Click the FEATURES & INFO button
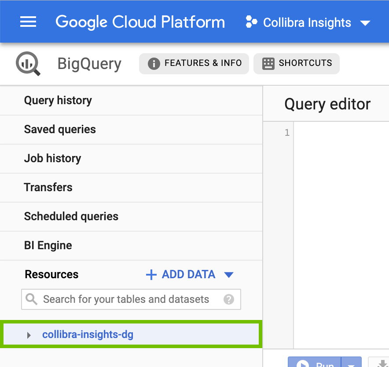 coord(194,63)
